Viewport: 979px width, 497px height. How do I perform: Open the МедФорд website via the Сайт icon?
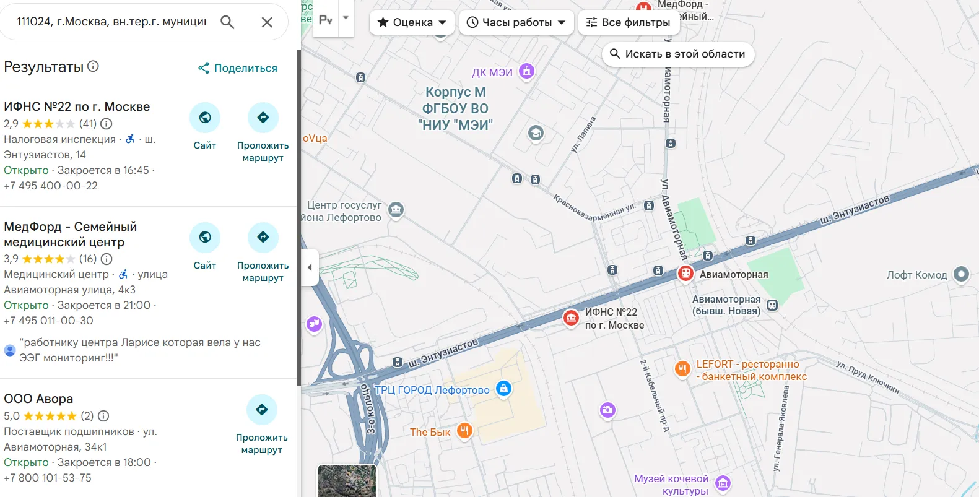(x=205, y=238)
